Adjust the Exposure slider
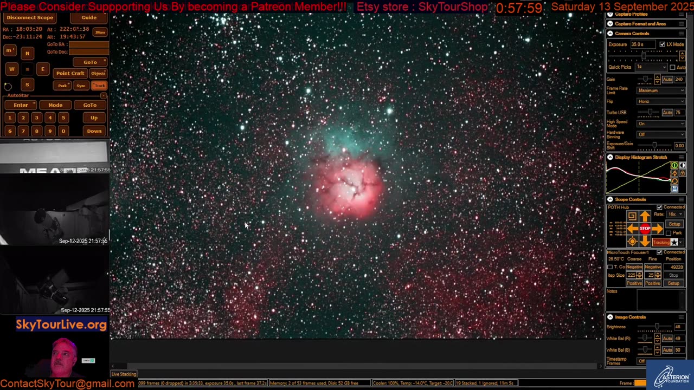The image size is (694, 390). point(644,56)
